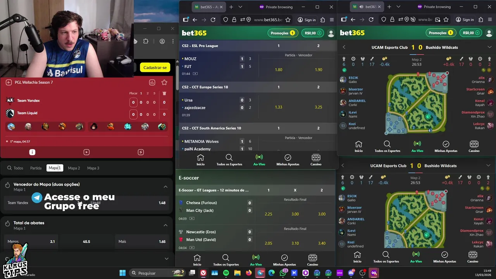This screenshot has height=279, width=496.
Task: Pick the 1.48 odds for Liquid
Action: point(128,203)
